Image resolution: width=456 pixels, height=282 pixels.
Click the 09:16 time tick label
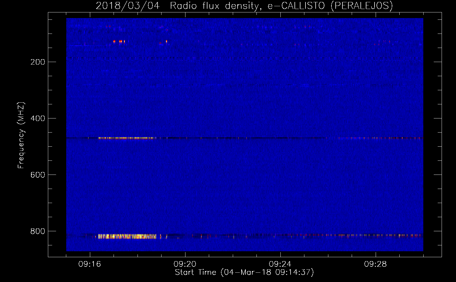coord(90,264)
